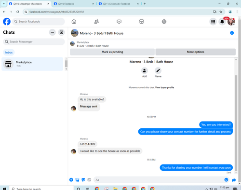This screenshot has width=241, height=190.
Task: Open the Marketplace icon in the top navigation
Action: [x=141, y=22]
